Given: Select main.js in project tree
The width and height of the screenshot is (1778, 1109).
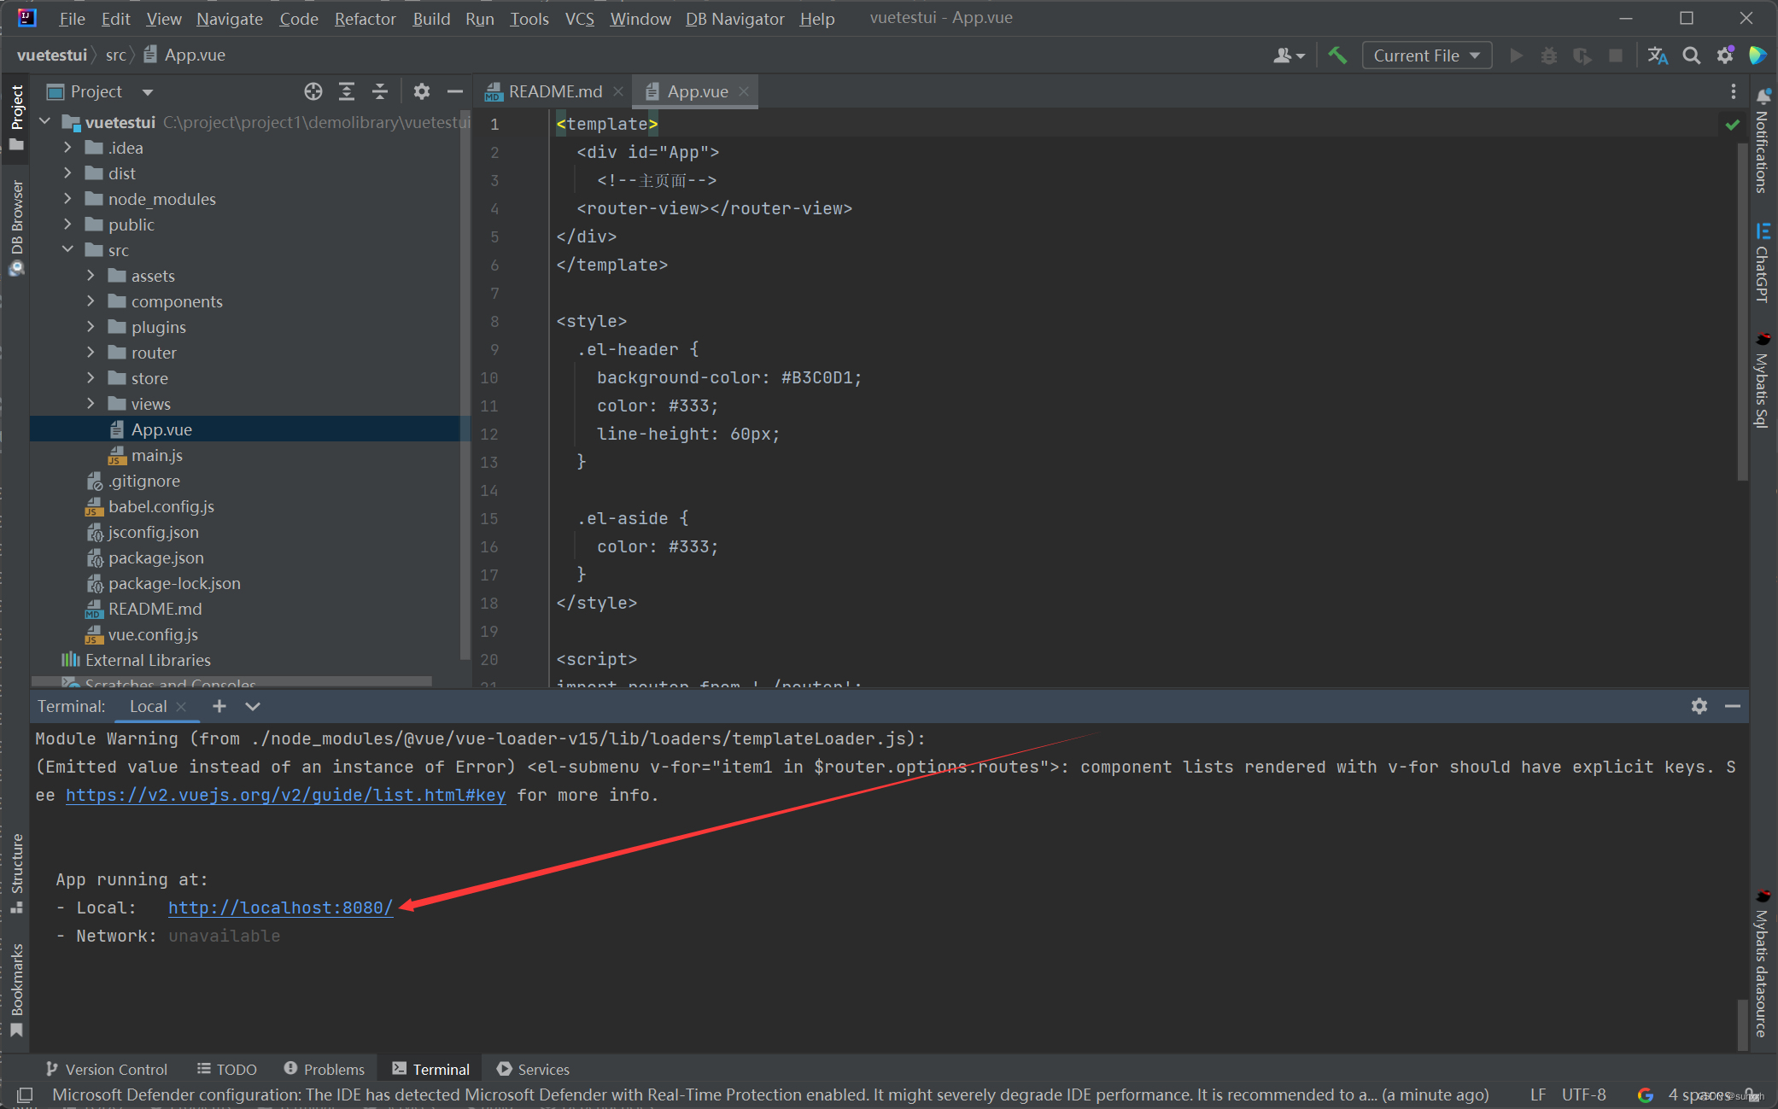Looking at the screenshot, I should tap(156, 455).
